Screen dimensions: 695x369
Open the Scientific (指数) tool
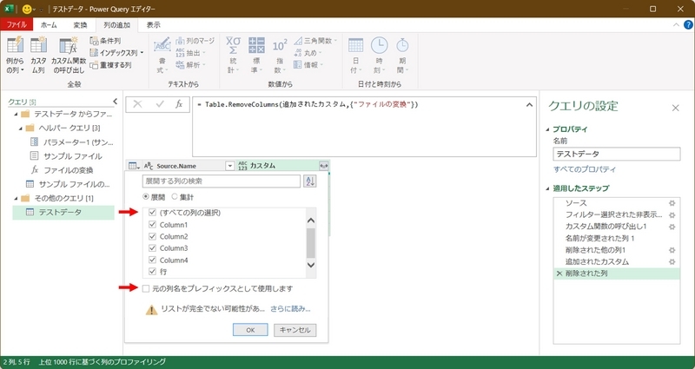click(x=280, y=56)
